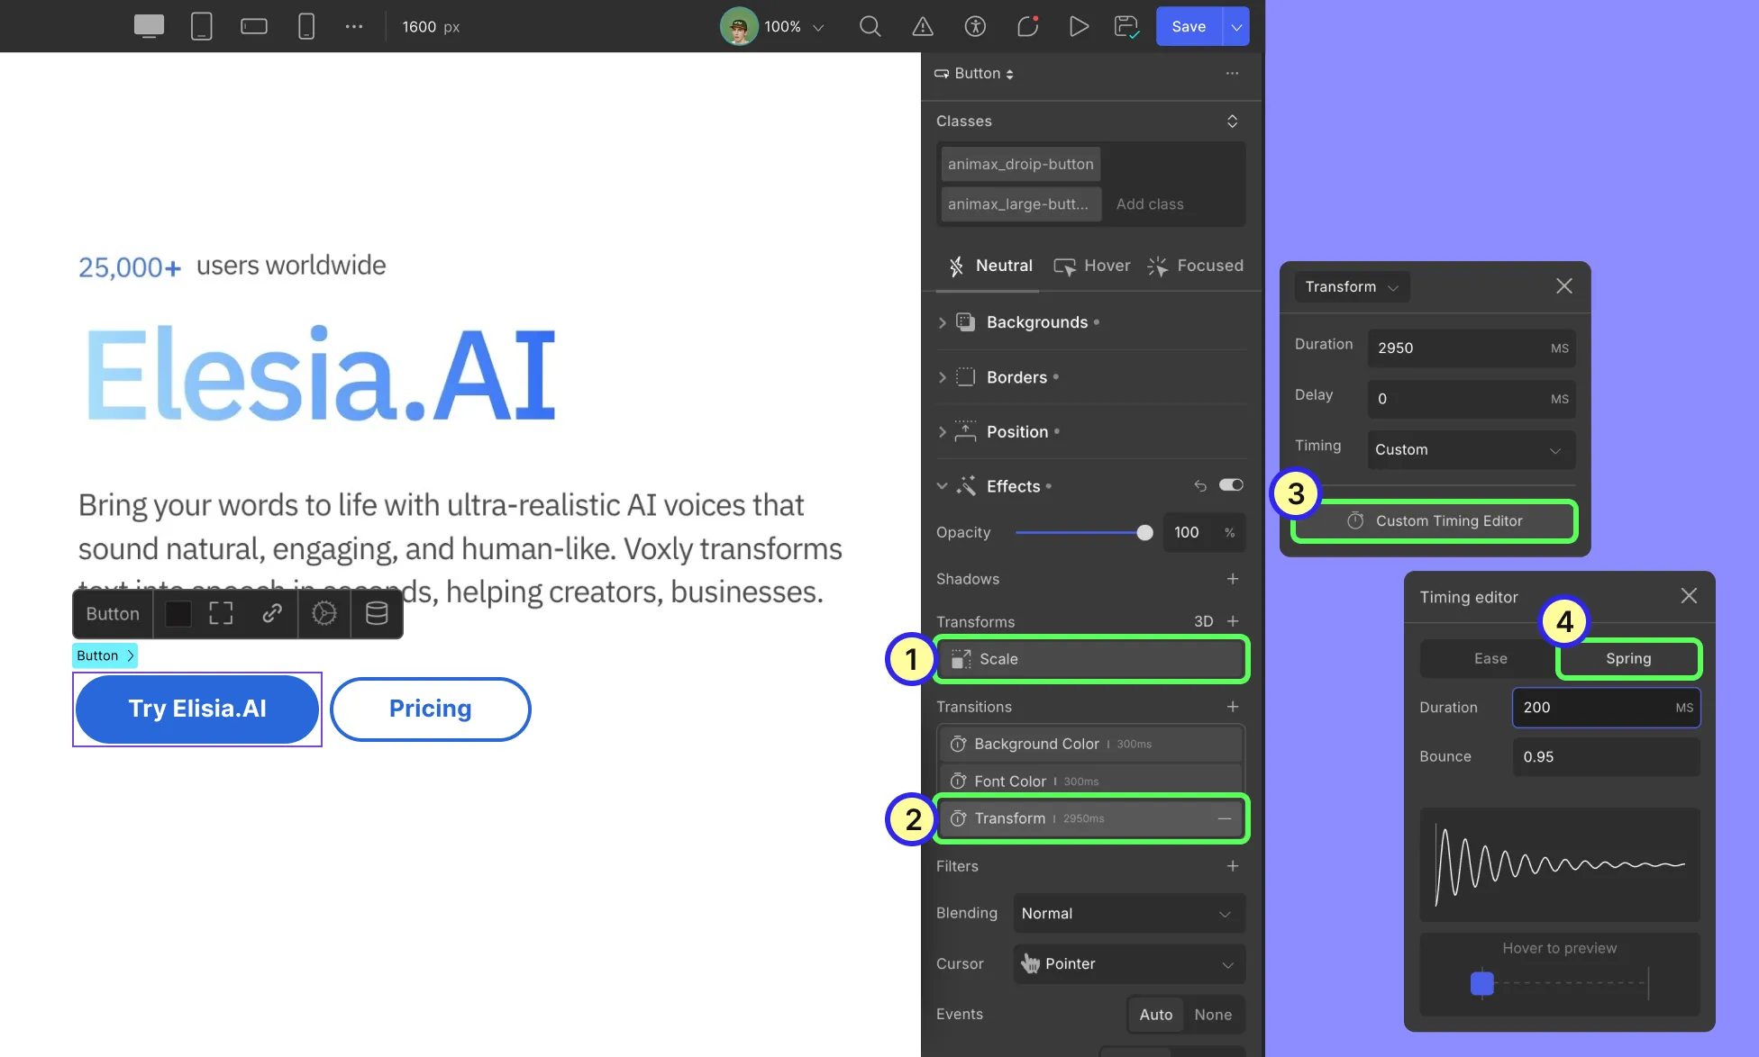Close the Timing editor panel
The width and height of the screenshot is (1759, 1057).
tap(1689, 595)
